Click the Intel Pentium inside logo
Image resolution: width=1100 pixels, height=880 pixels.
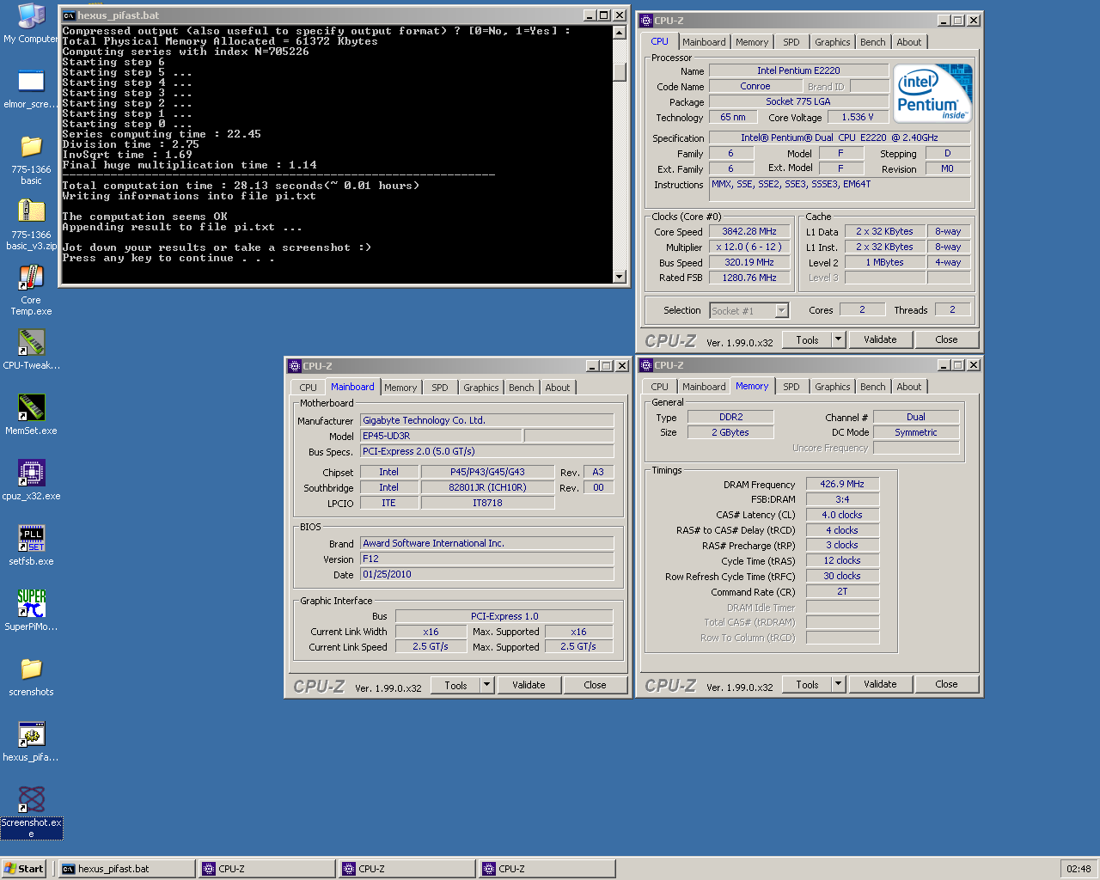932,93
